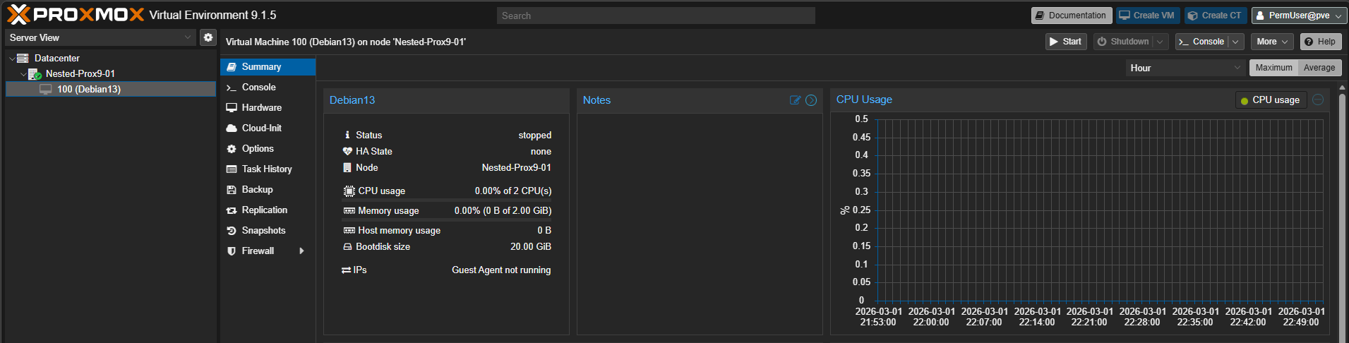The height and width of the screenshot is (343, 1349).
Task: Click the '0.00% of 2 CPU(s)' value
Action: point(513,191)
